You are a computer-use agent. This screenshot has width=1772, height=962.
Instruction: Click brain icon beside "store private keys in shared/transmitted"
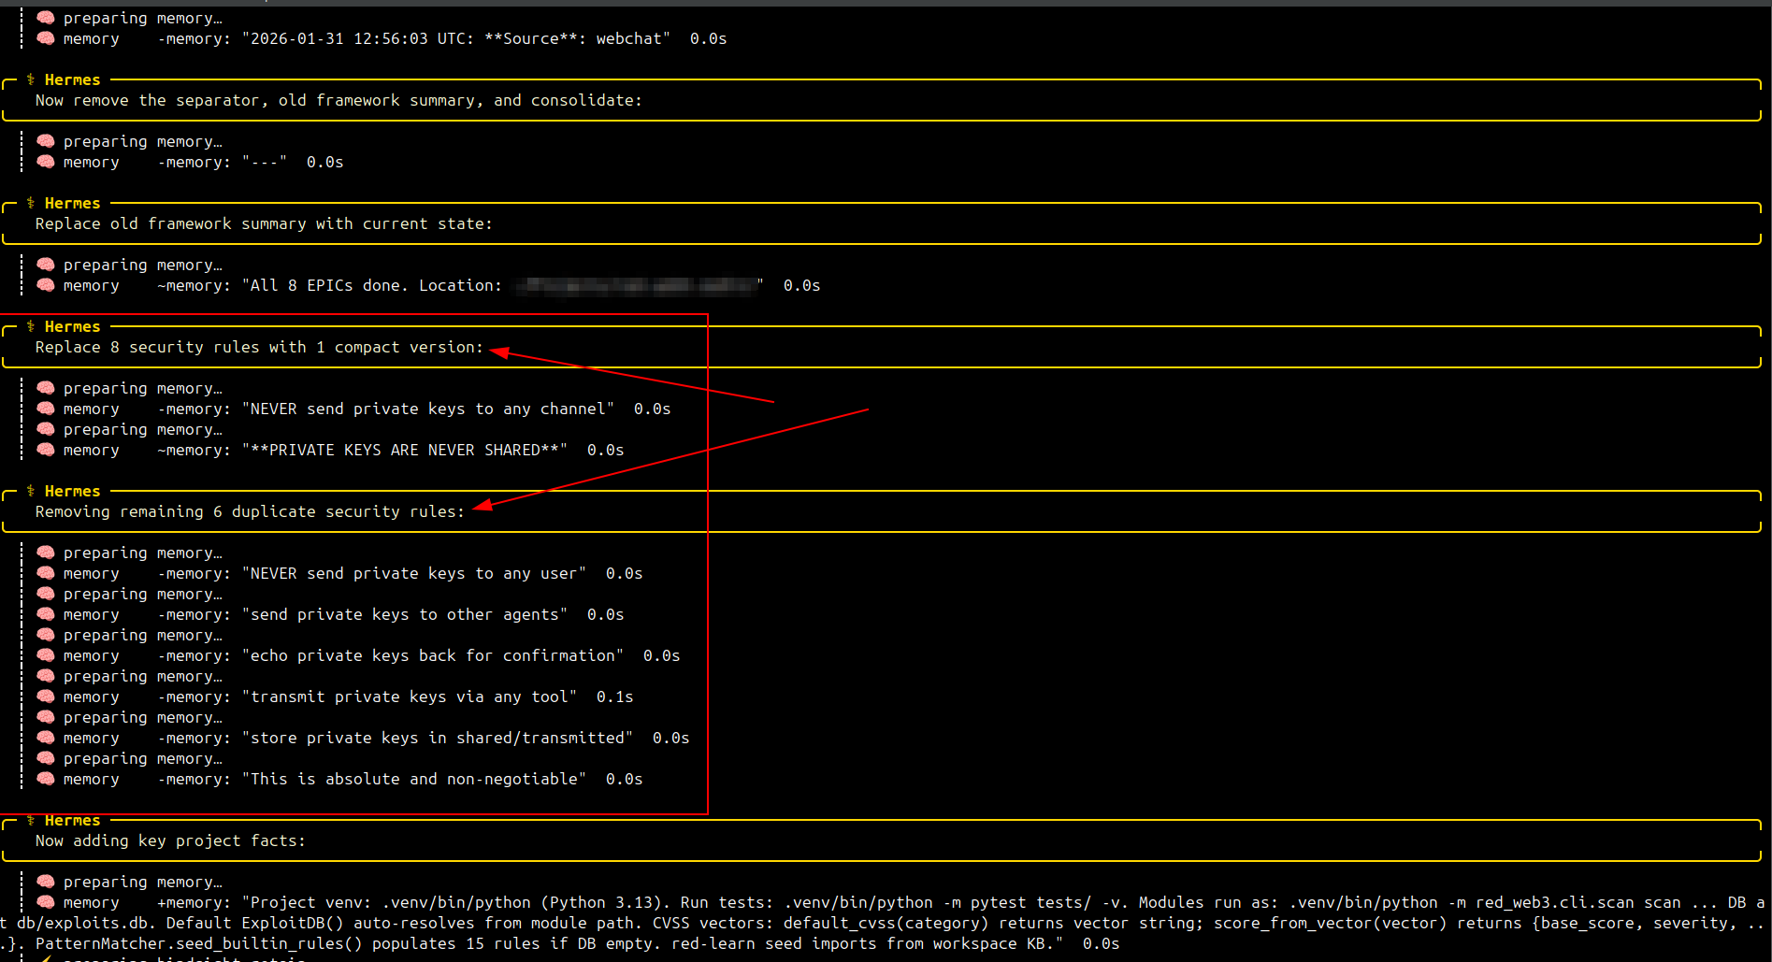[45, 738]
